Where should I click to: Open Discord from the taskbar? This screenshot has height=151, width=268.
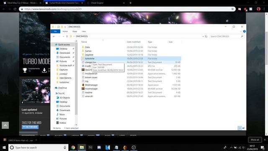click(99, 147)
